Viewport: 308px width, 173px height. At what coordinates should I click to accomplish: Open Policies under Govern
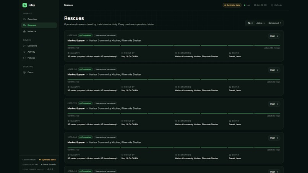click(39, 58)
